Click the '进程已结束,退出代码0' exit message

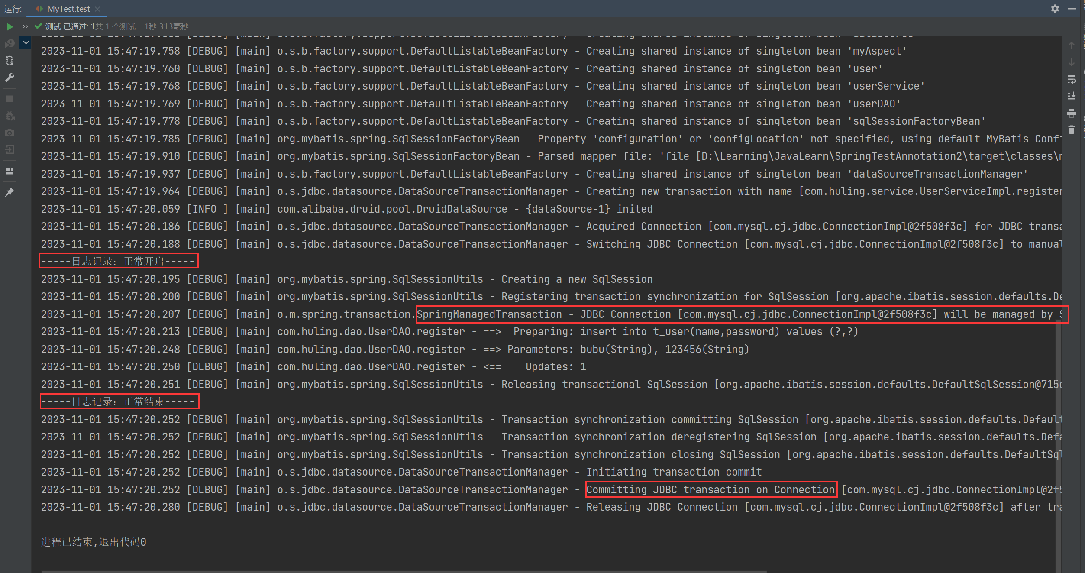[x=94, y=542]
